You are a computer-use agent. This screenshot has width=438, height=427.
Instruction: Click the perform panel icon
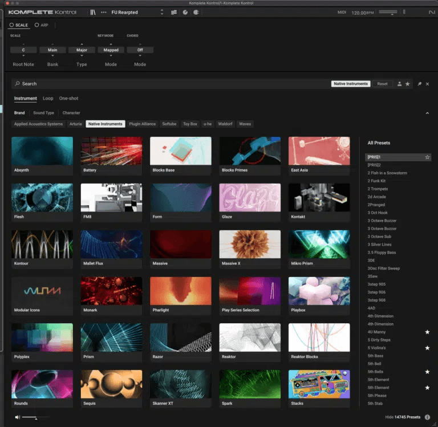click(x=185, y=13)
